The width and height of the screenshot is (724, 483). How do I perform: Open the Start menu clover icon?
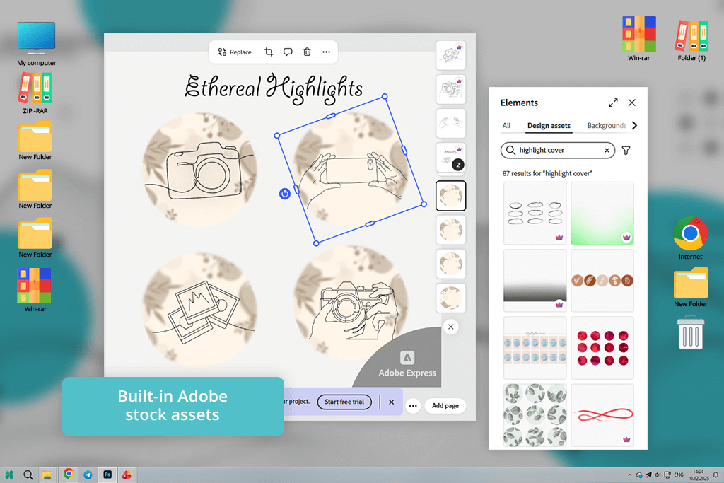point(9,475)
